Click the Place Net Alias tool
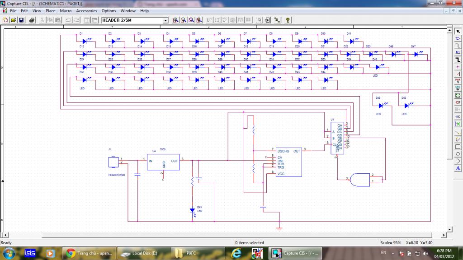This screenshot has width=463, height=260. [x=458, y=52]
